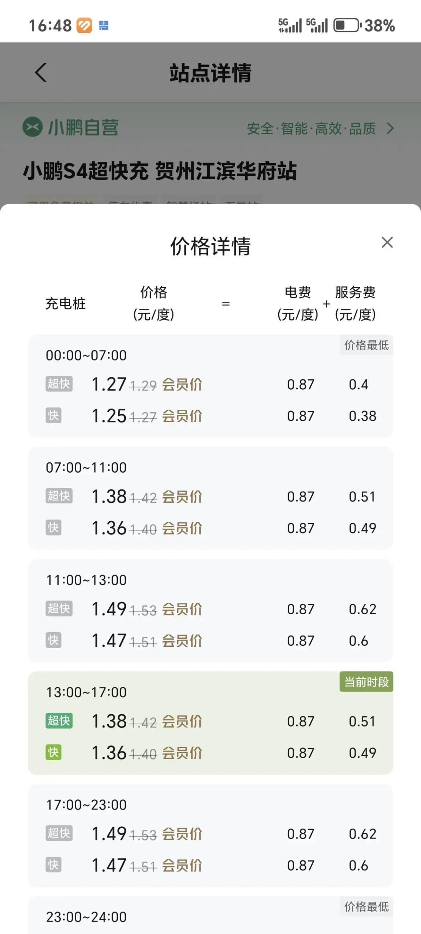
Task: Select the 17:00~23:00 time period header
Action: [86, 805]
